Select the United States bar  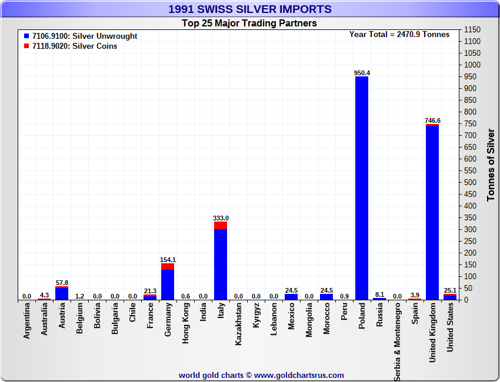point(450,297)
